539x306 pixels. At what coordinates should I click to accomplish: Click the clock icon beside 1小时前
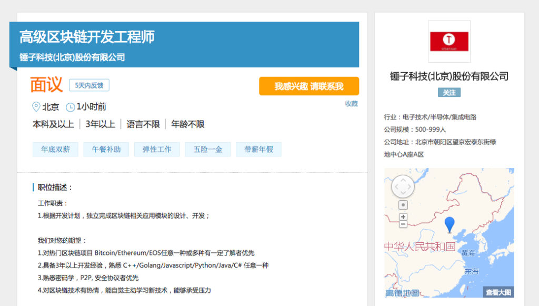coord(70,107)
